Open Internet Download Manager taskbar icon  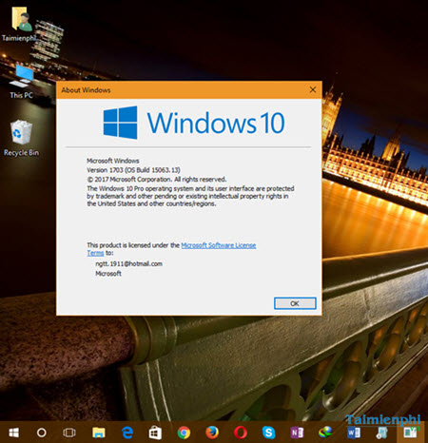[325, 432]
